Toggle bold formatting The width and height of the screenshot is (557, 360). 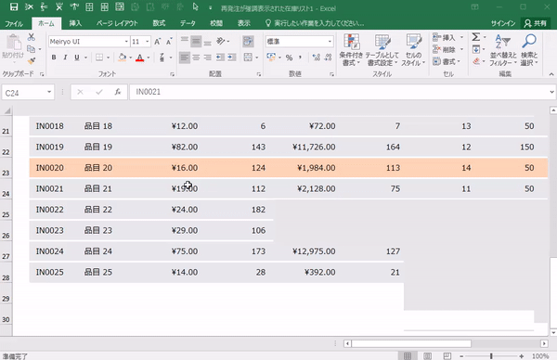[x=54, y=58]
